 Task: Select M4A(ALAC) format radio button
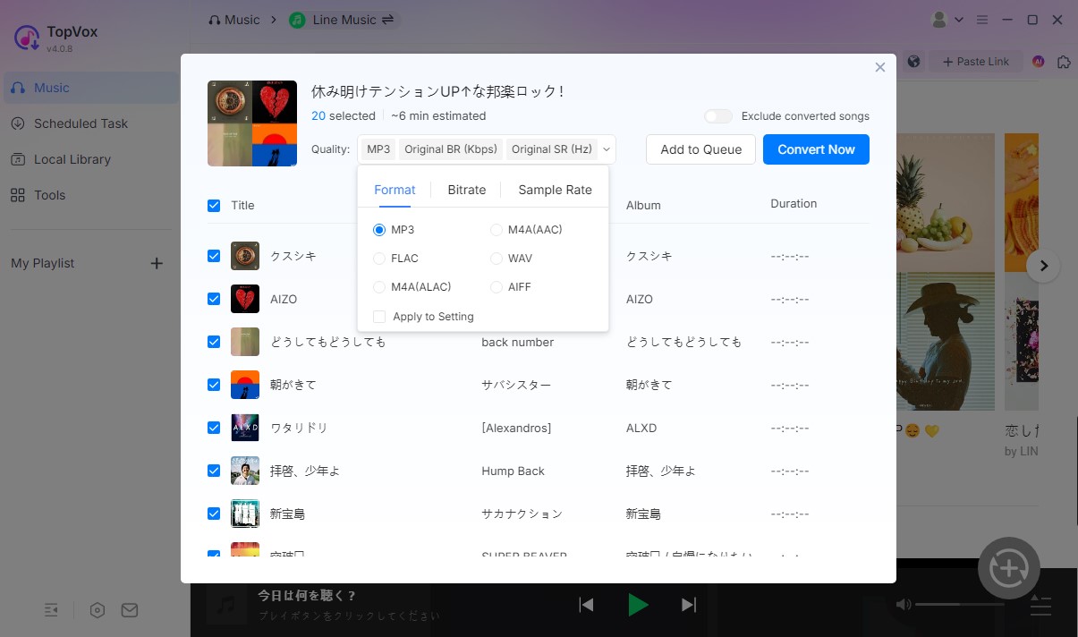point(379,287)
